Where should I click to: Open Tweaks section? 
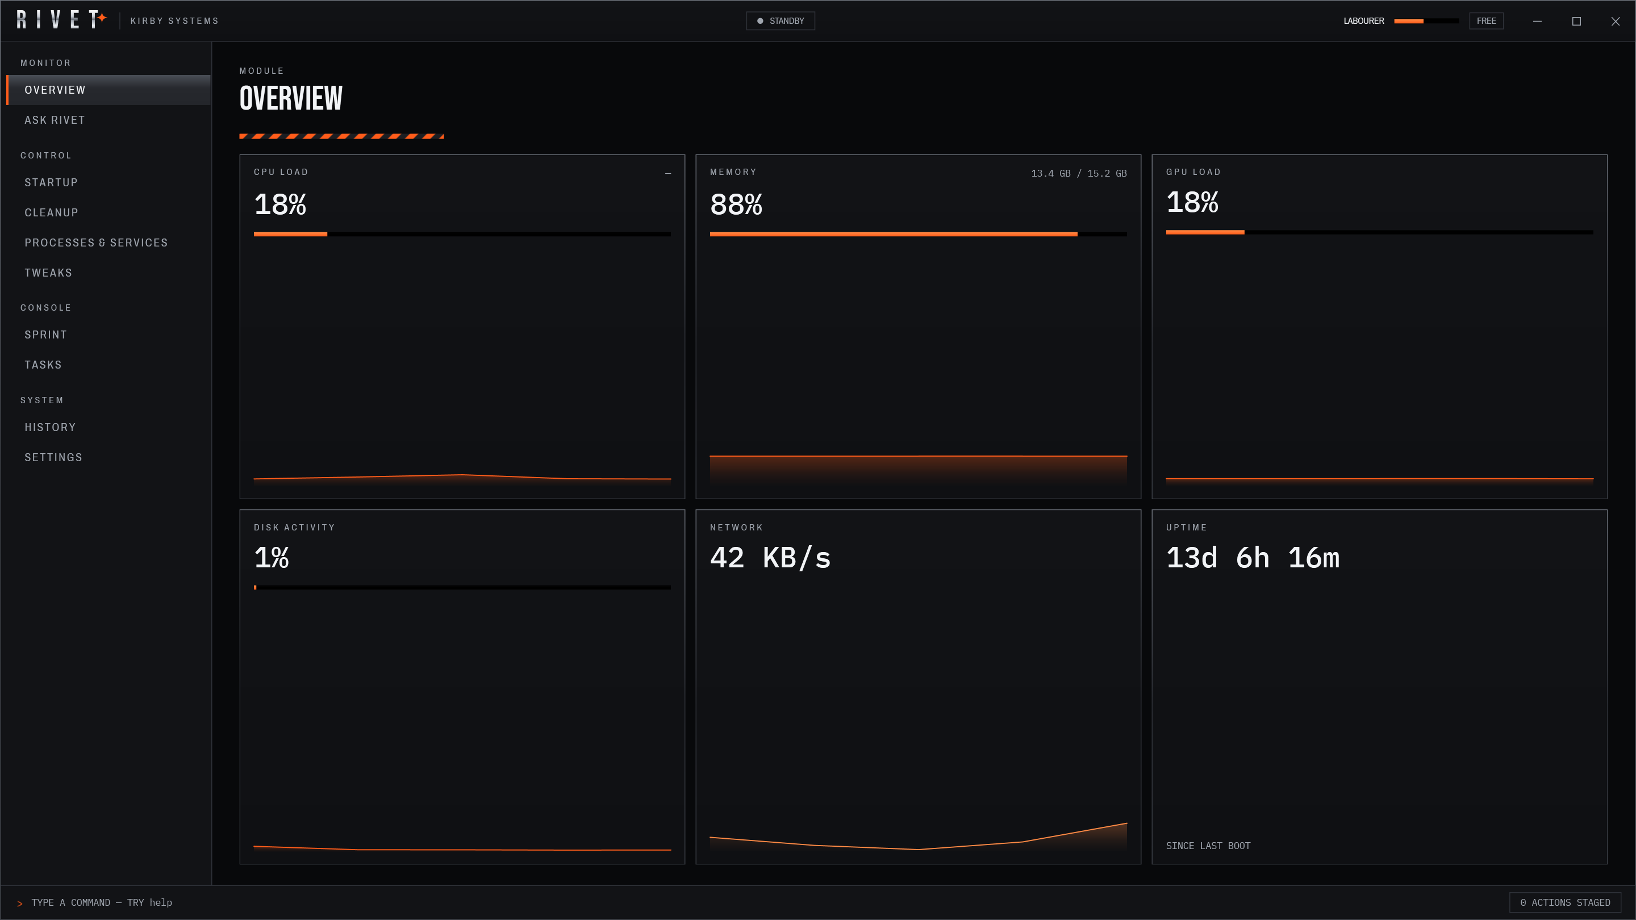point(108,273)
